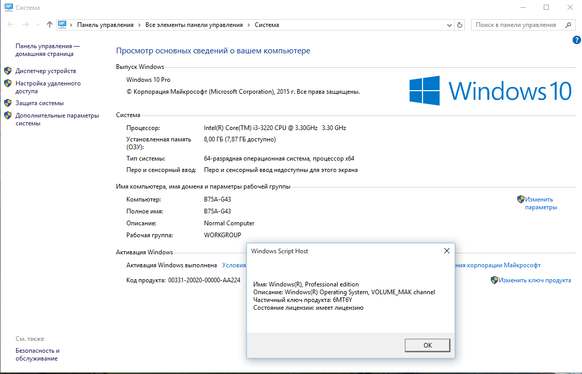This screenshot has height=374, width=582.
Task: Select 'Все элементы панели управления' breadcrumb
Action: (x=194, y=25)
